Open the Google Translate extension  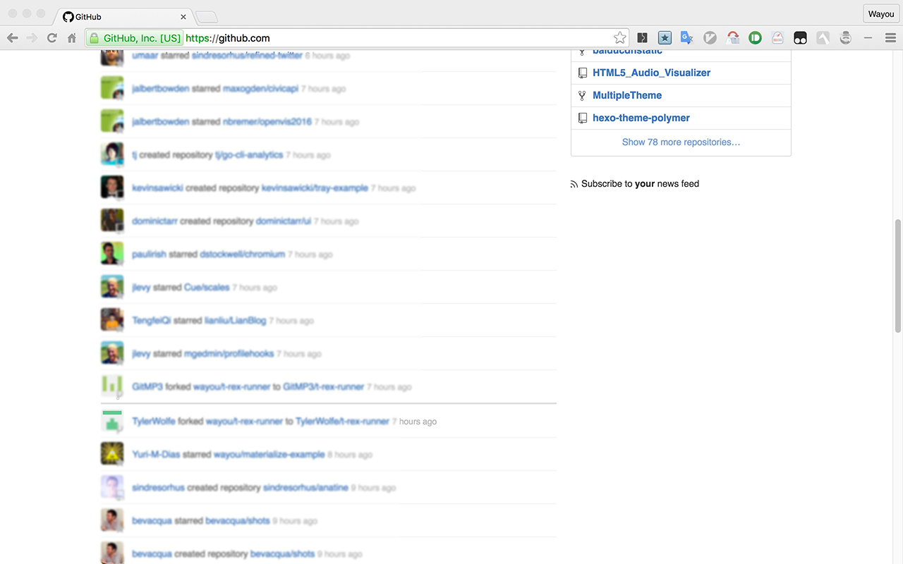(x=687, y=38)
